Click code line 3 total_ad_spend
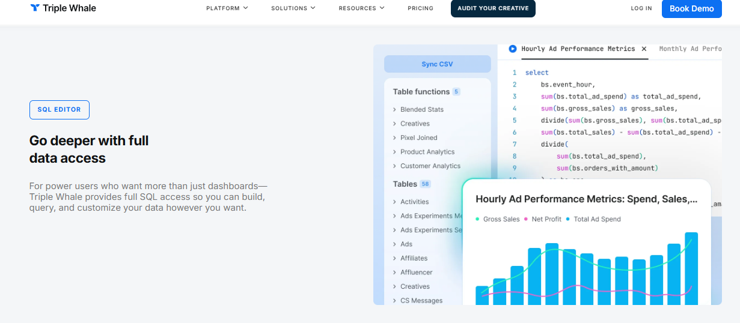The image size is (740, 323). pyautogui.click(x=622, y=96)
